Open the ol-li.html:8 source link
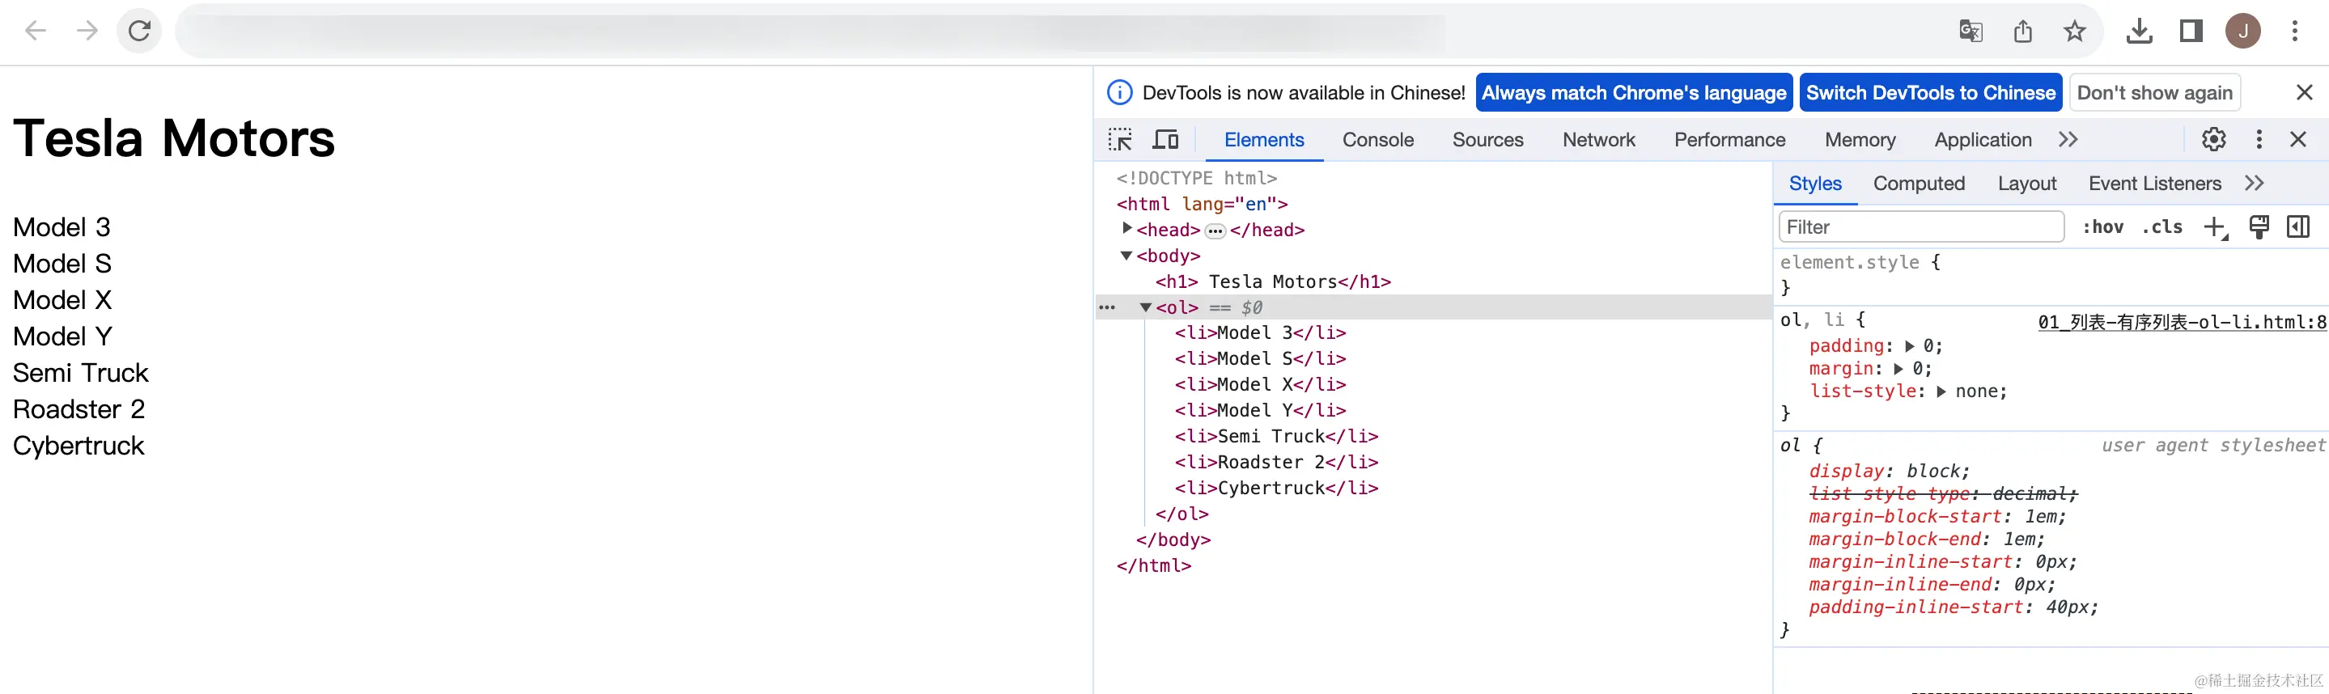 click(2181, 323)
